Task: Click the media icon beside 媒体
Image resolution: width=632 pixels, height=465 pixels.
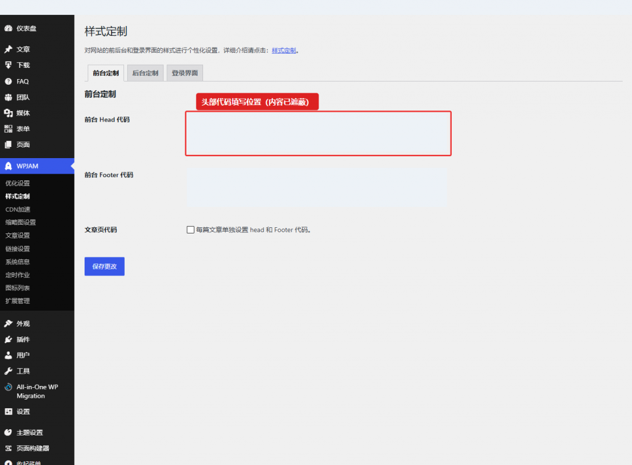Action: [x=8, y=113]
